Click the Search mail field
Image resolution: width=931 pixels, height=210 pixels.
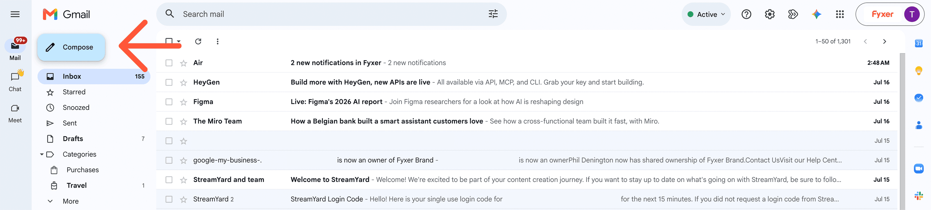(x=331, y=14)
